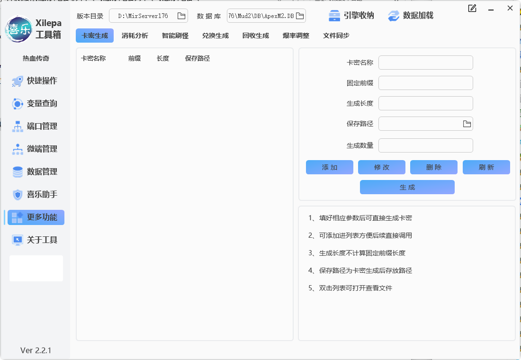
Task: Open 微端管理 in the sidebar
Action: (36, 149)
